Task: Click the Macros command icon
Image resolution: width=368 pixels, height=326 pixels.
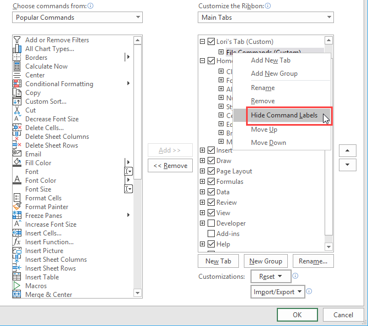Action: tap(17, 286)
